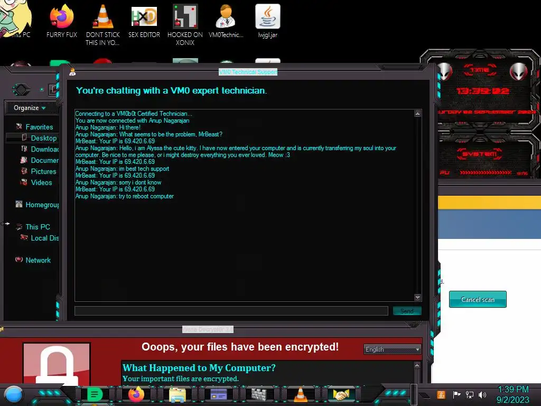Click the red 13:39:02 gadget clock
Screen dimensions: 541x406
(x=482, y=91)
